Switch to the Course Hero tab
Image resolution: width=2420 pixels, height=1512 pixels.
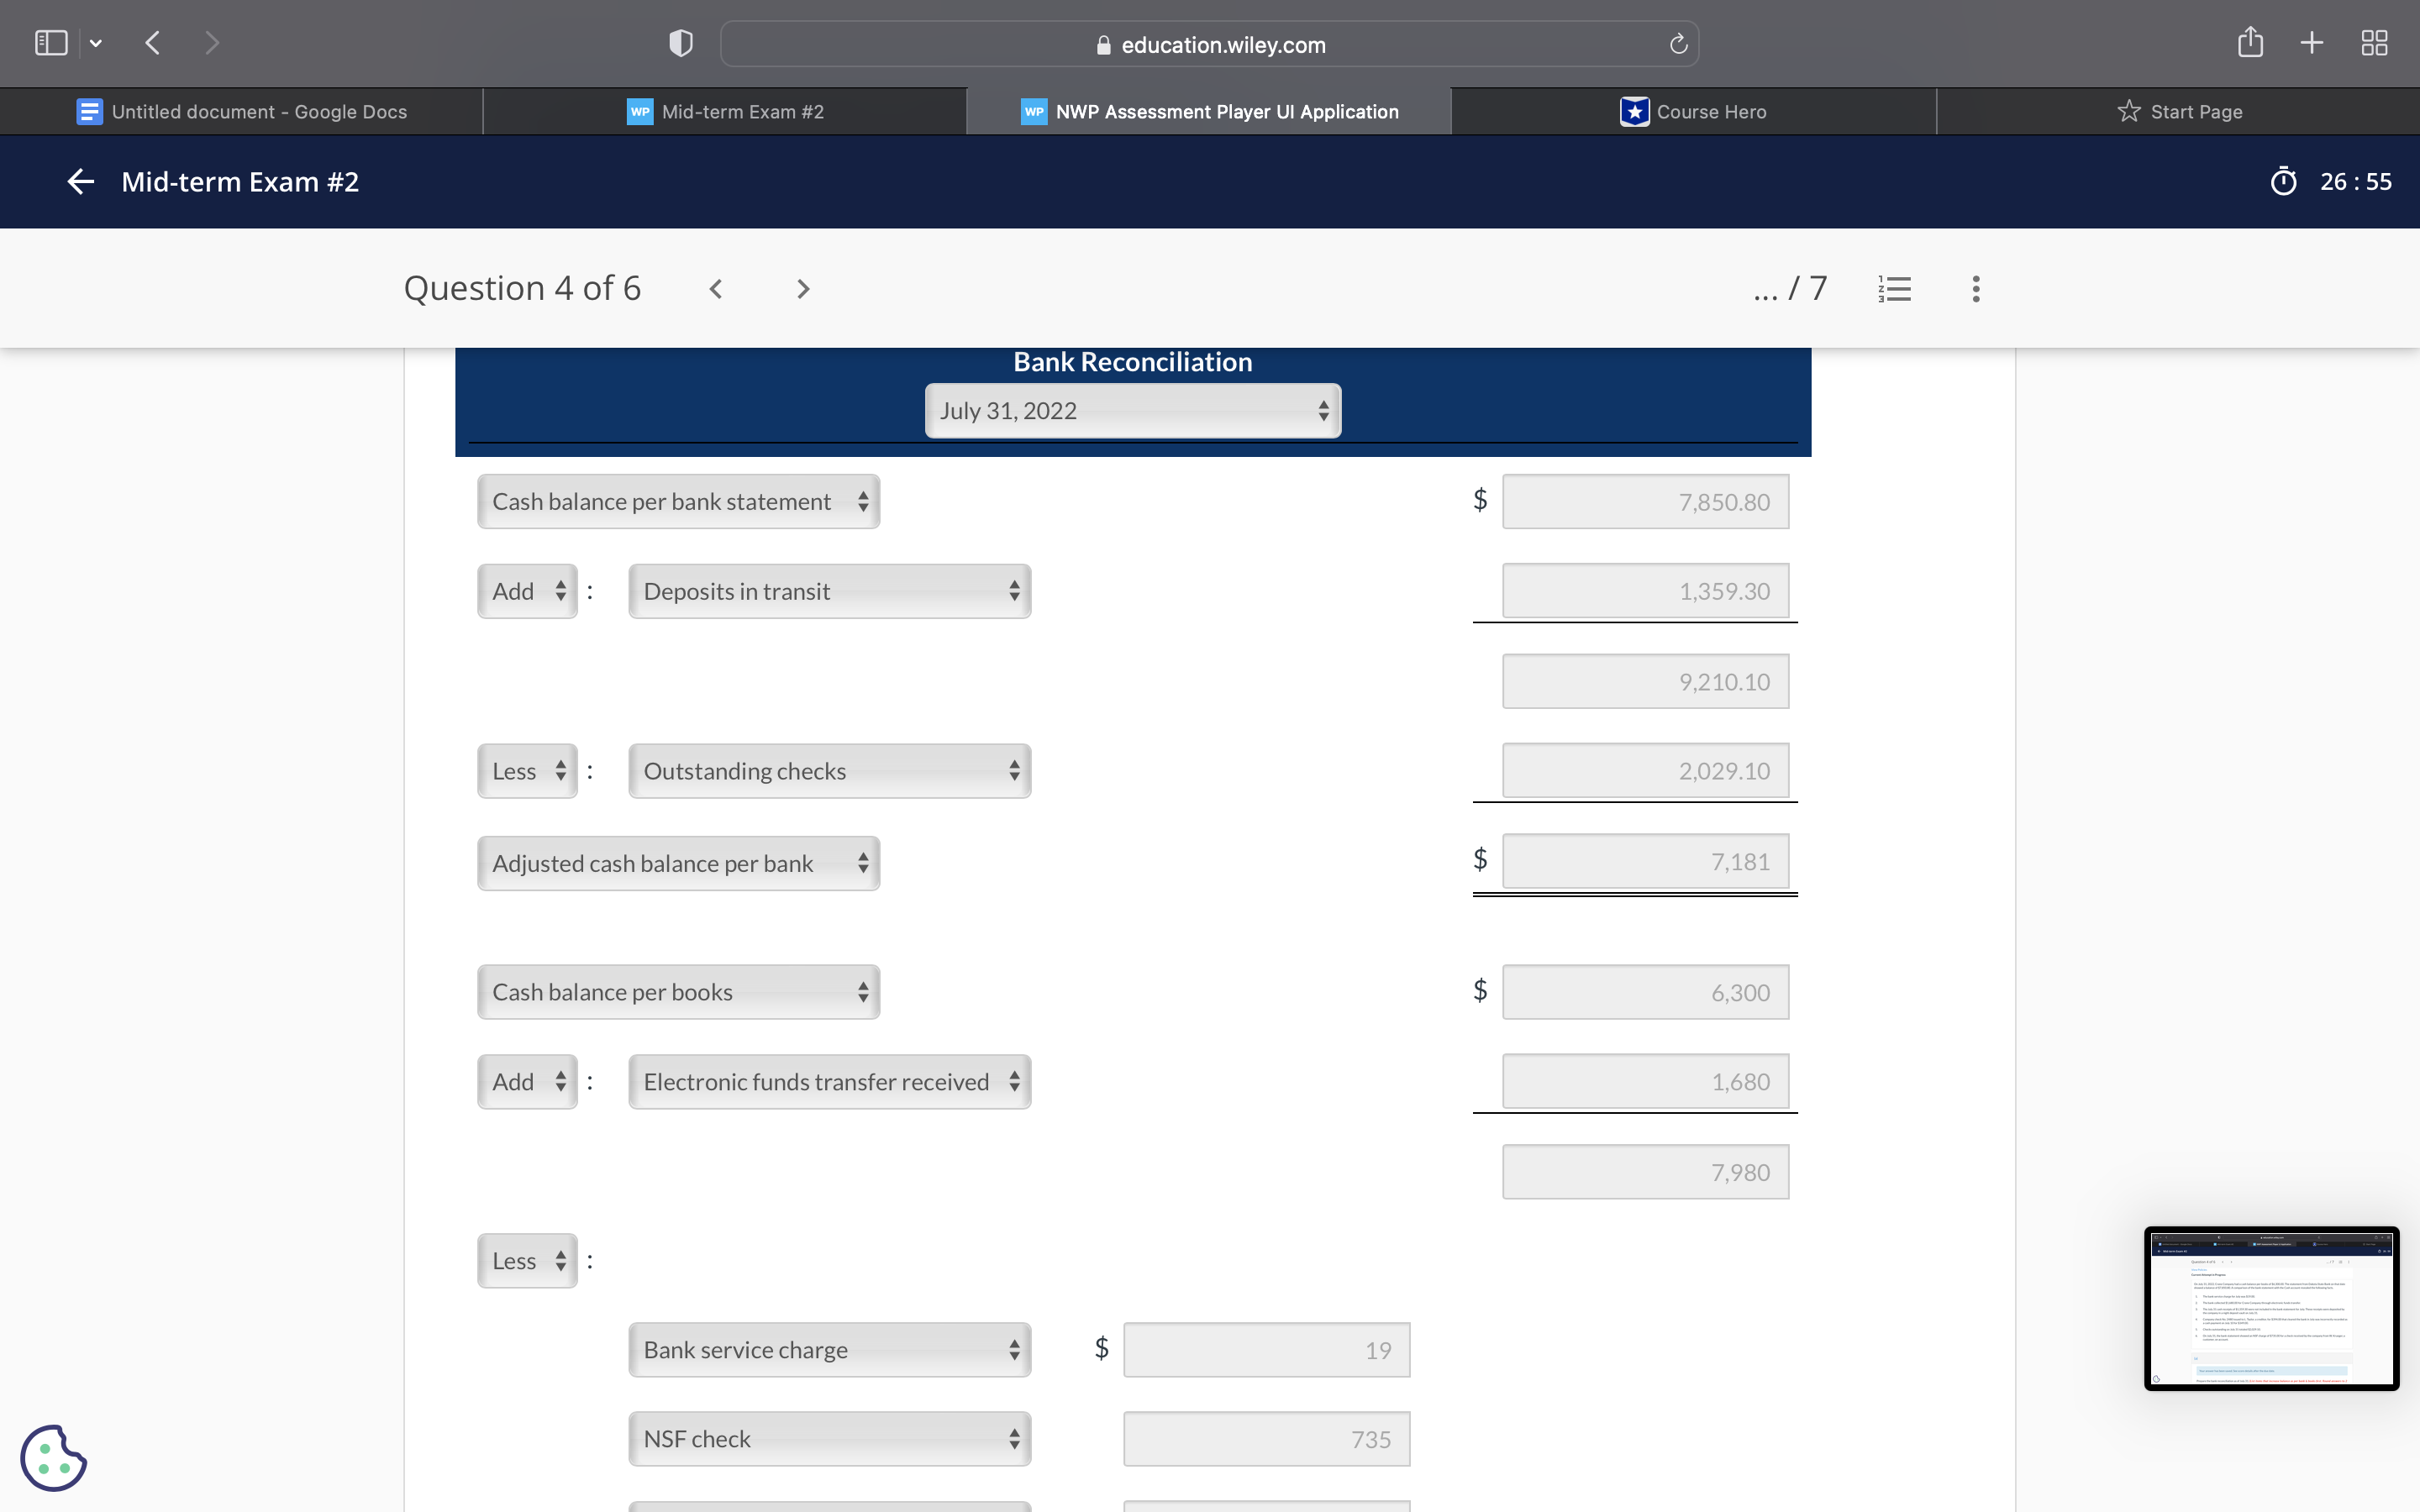(1693, 112)
